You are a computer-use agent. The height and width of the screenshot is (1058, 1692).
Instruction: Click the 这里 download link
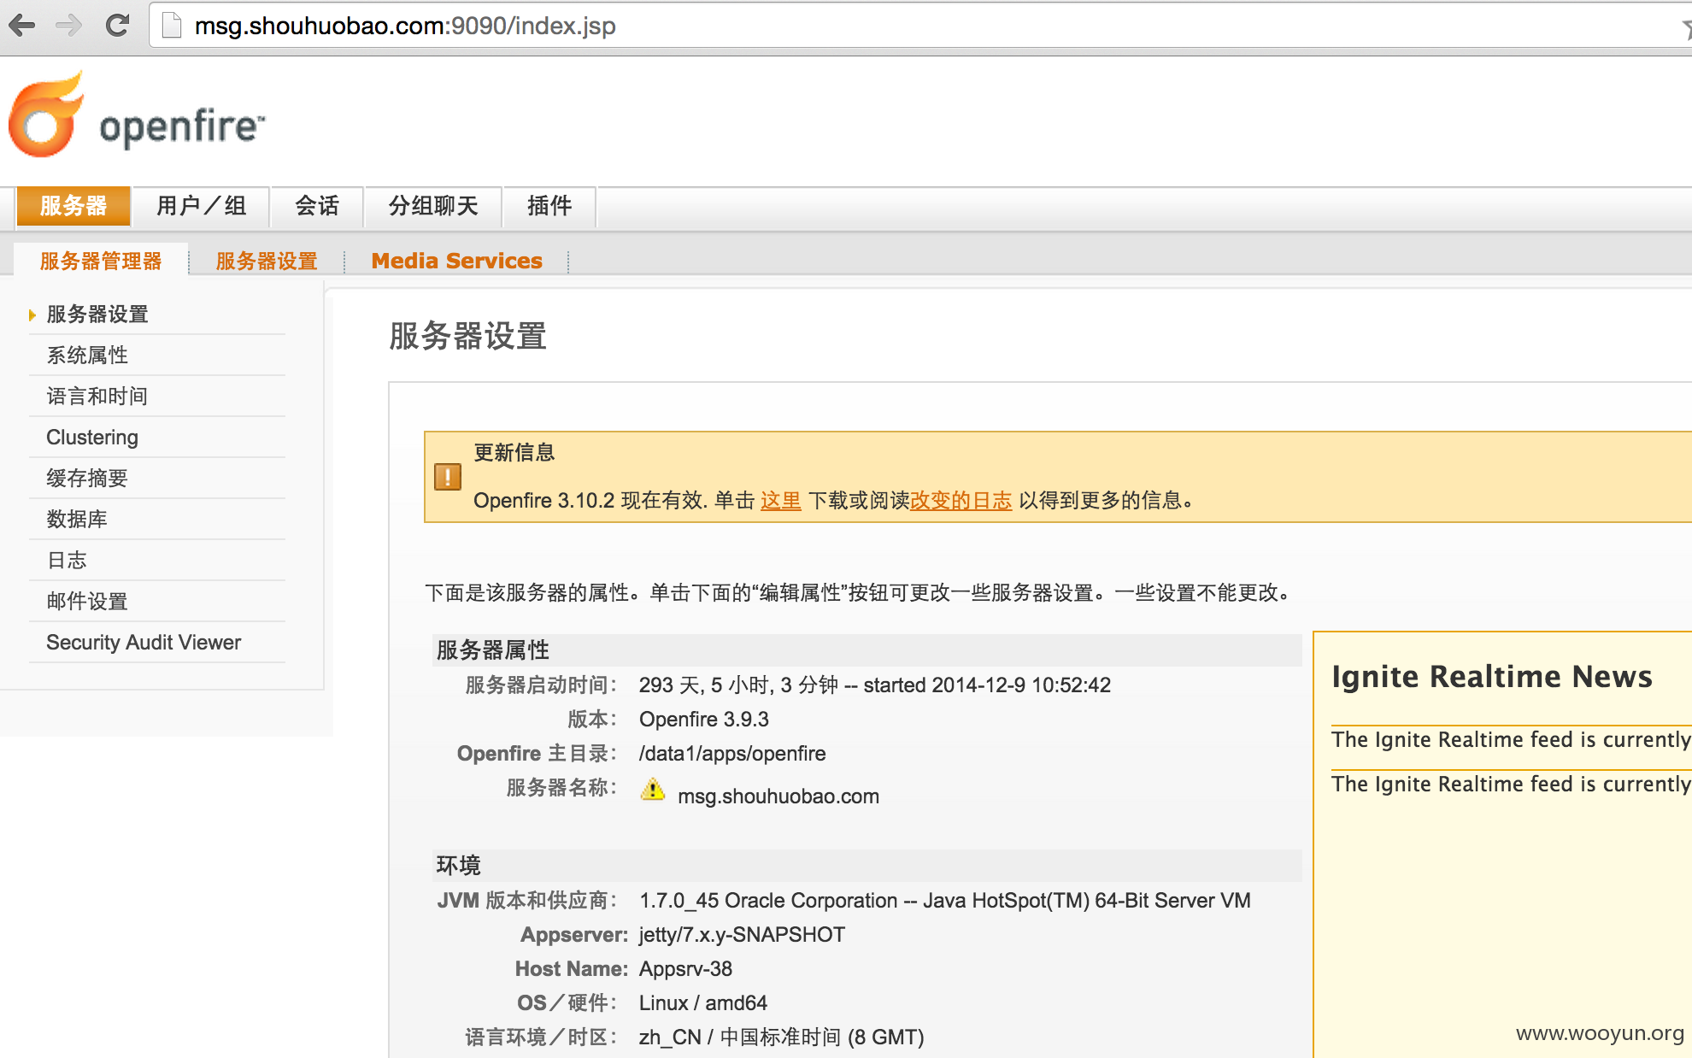(780, 501)
